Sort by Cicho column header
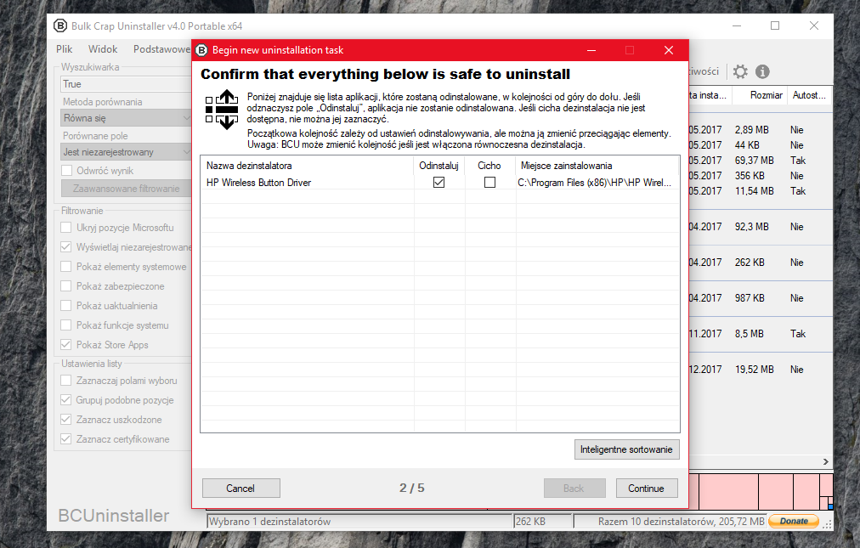The width and height of the screenshot is (860, 548). click(489, 166)
